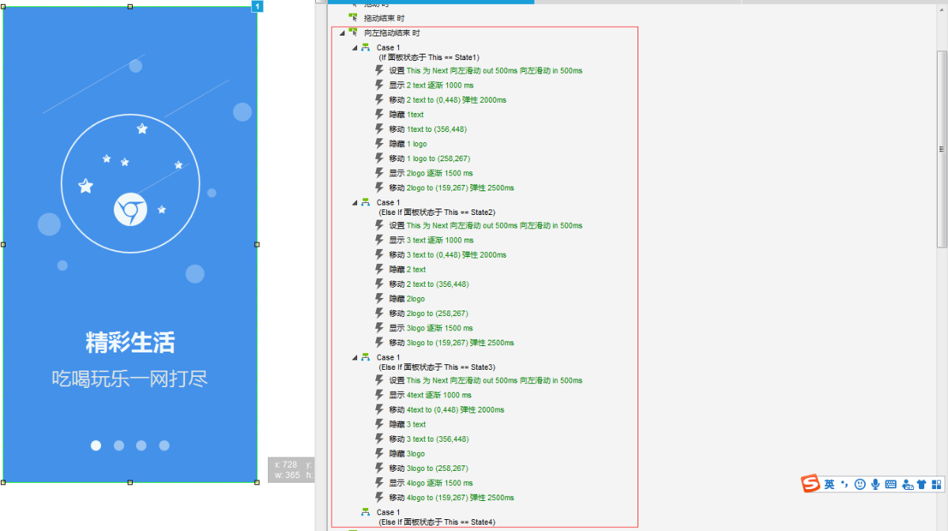The image size is (948, 531).
Task: Collapse the Case 1 with State2 condition
Action: (355, 203)
